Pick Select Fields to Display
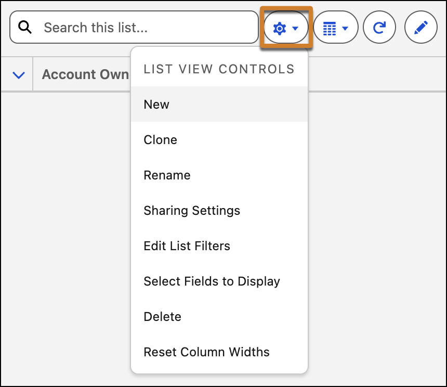447x387 pixels. tap(212, 281)
